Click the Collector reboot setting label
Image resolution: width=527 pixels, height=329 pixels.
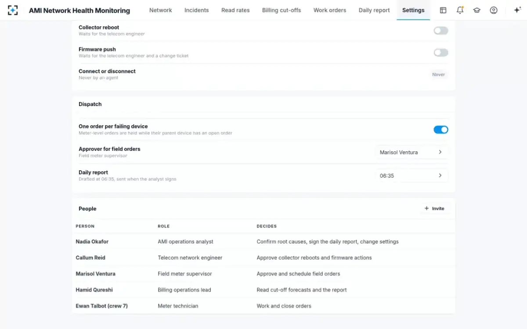point(99,27)
